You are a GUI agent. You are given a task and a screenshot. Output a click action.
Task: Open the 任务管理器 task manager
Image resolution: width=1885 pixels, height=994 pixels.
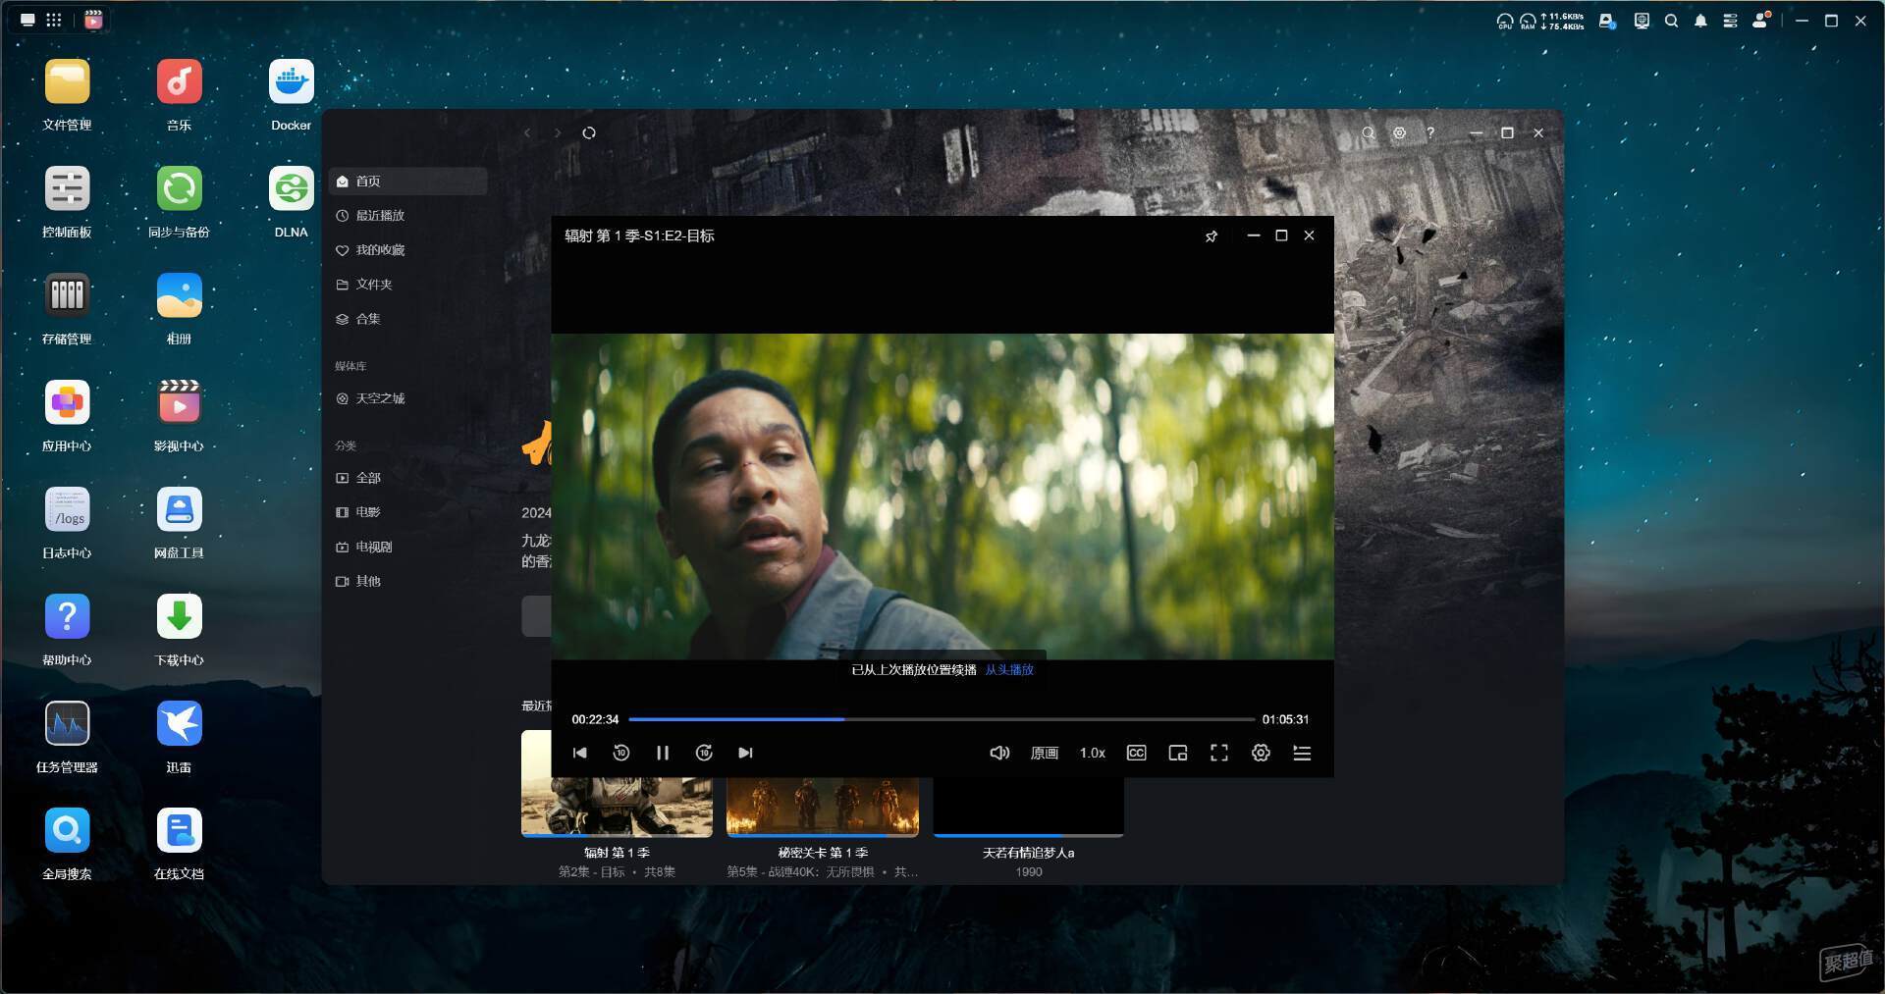[x=67, y=724]
